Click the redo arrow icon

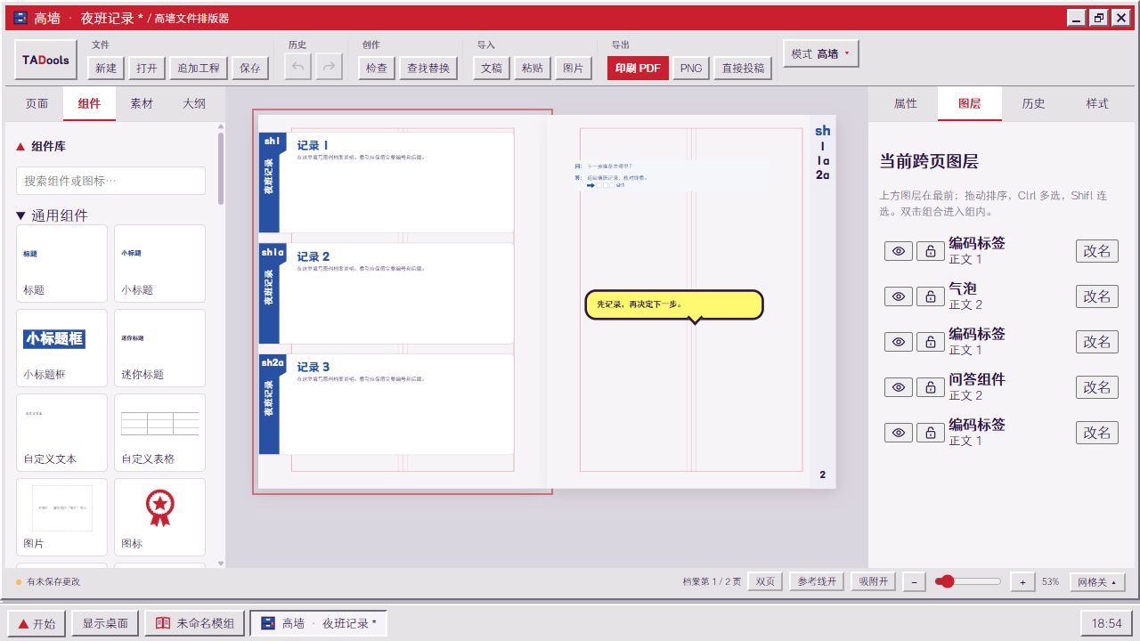(330, 68)
